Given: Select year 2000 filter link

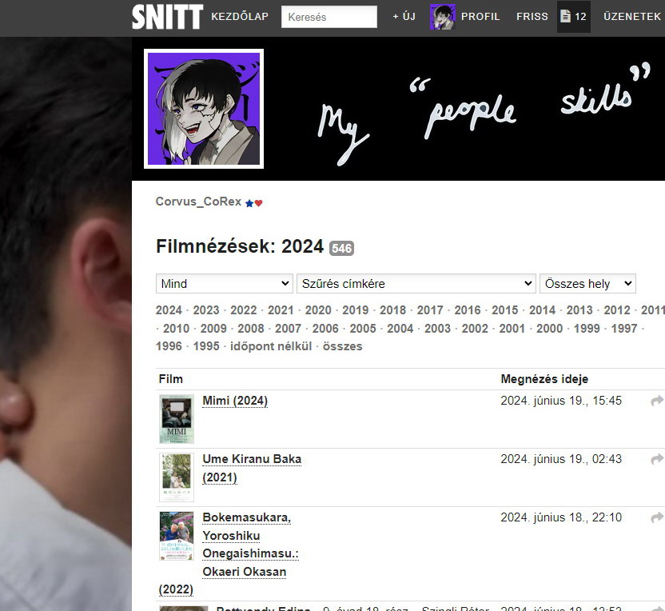Looking at the screenshot, I should point(549,329).
